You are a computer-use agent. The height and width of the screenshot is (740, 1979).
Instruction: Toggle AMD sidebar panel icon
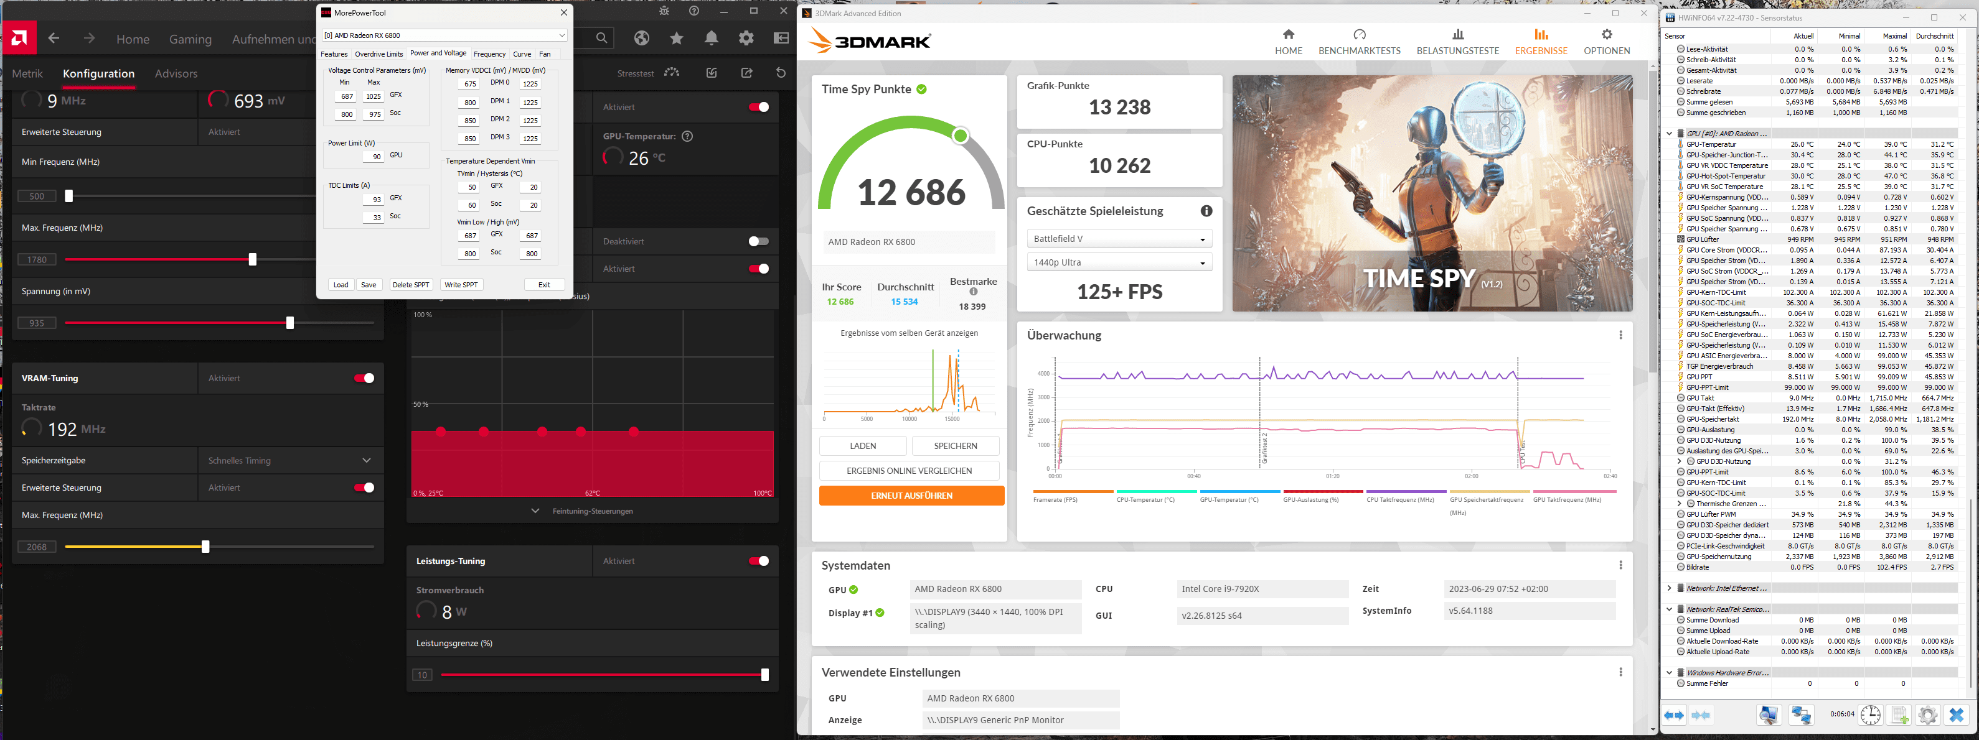click(x=781, y=37)
